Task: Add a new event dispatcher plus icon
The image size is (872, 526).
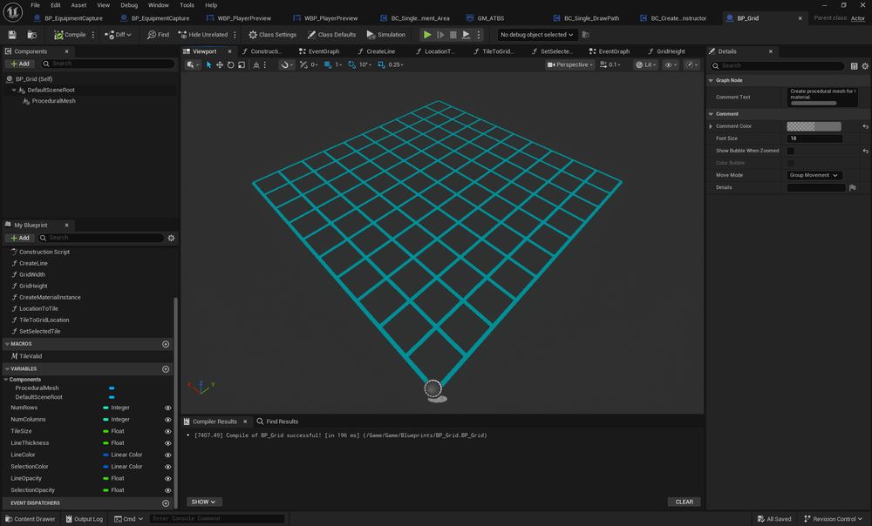Action: 166,503
